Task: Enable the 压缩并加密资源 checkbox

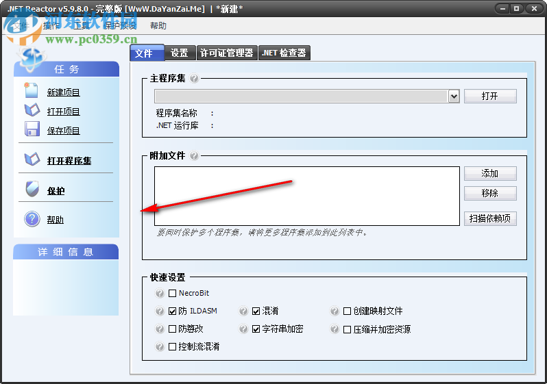Action: pyautogui.click(x=347, y=330)
